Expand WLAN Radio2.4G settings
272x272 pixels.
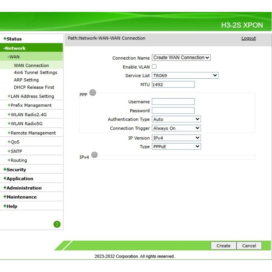click(x=27, y=114)
